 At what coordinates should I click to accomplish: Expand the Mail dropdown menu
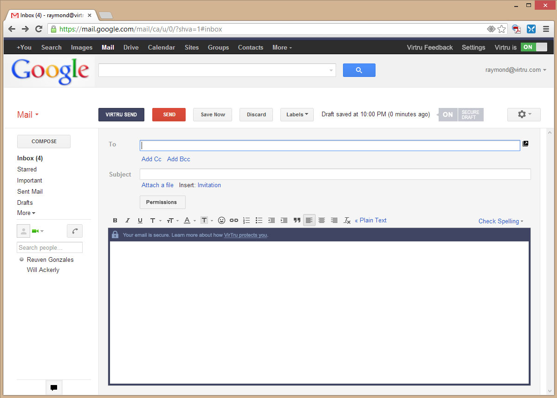[x=28, y=115]
